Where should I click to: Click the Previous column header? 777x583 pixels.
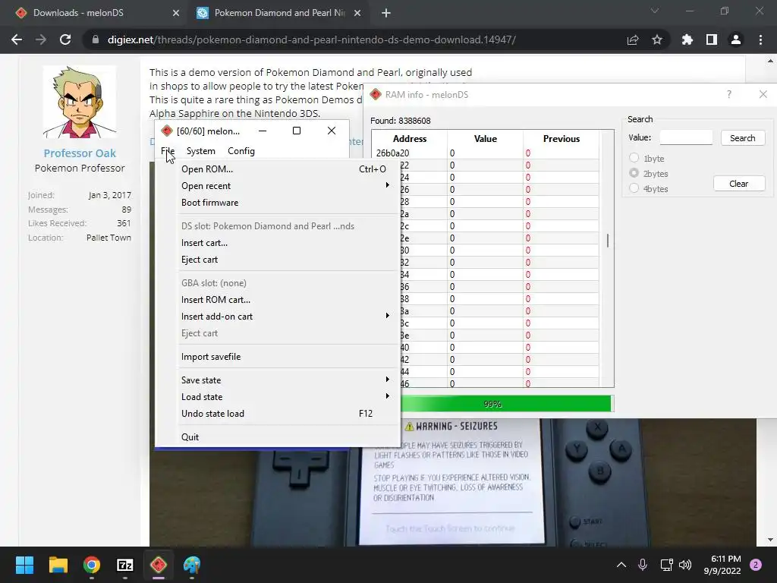pyautogui.click(x=561, y=139)
